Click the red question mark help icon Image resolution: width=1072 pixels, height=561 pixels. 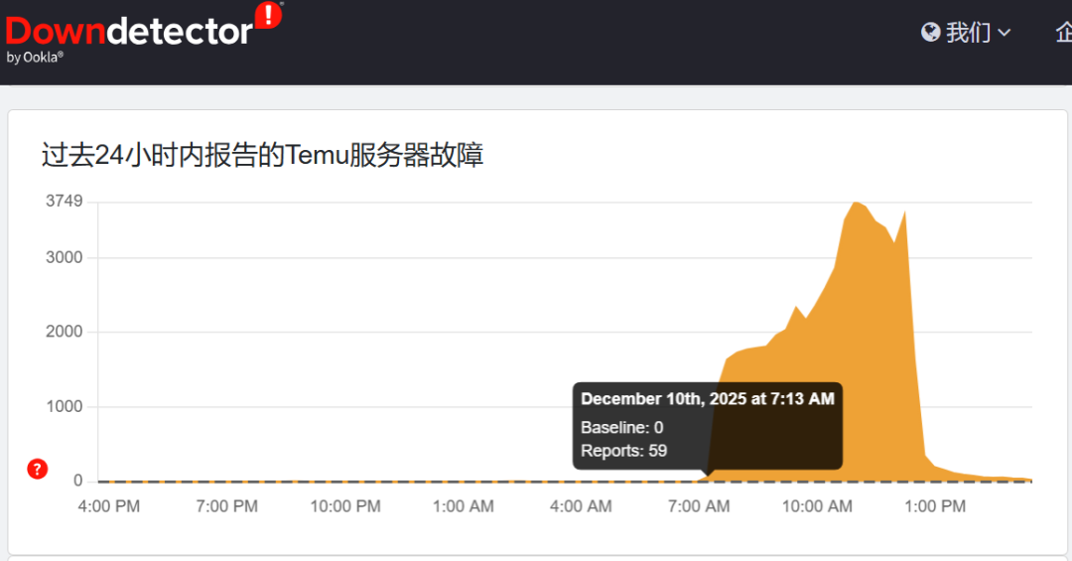(38, 470)
